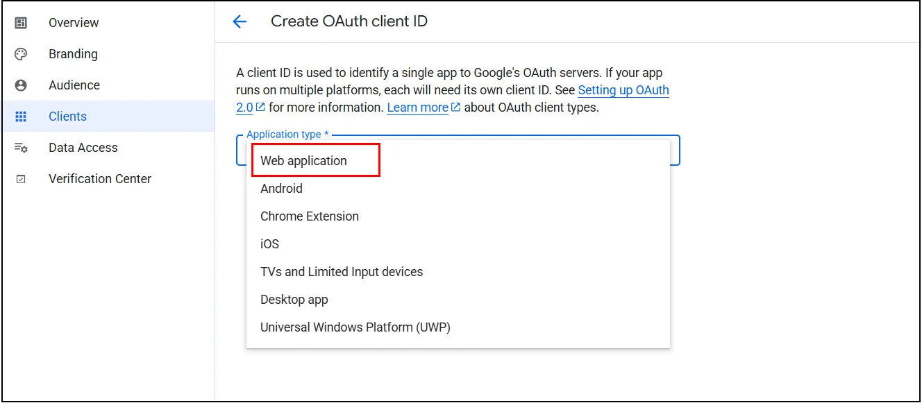922x403 pixels.
Task: Click the Verification Center checkbox icon
Action: click(x=21, y=179)
